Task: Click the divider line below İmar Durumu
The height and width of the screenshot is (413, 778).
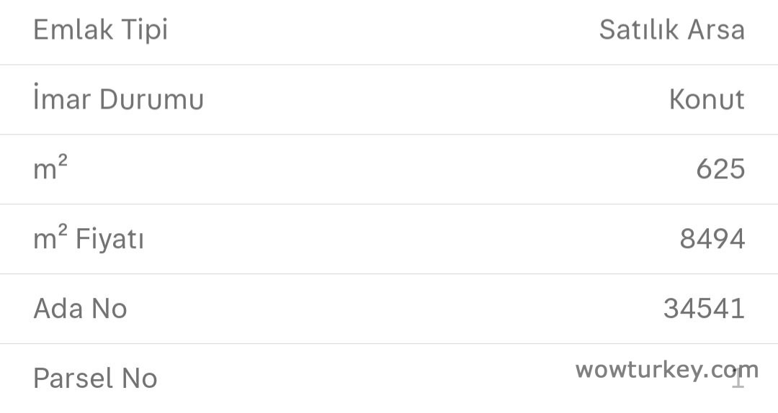Action: tap(389, 134)
